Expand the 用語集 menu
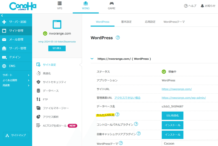The height and width of the screenshot is (146, 218). coord(16,85)
